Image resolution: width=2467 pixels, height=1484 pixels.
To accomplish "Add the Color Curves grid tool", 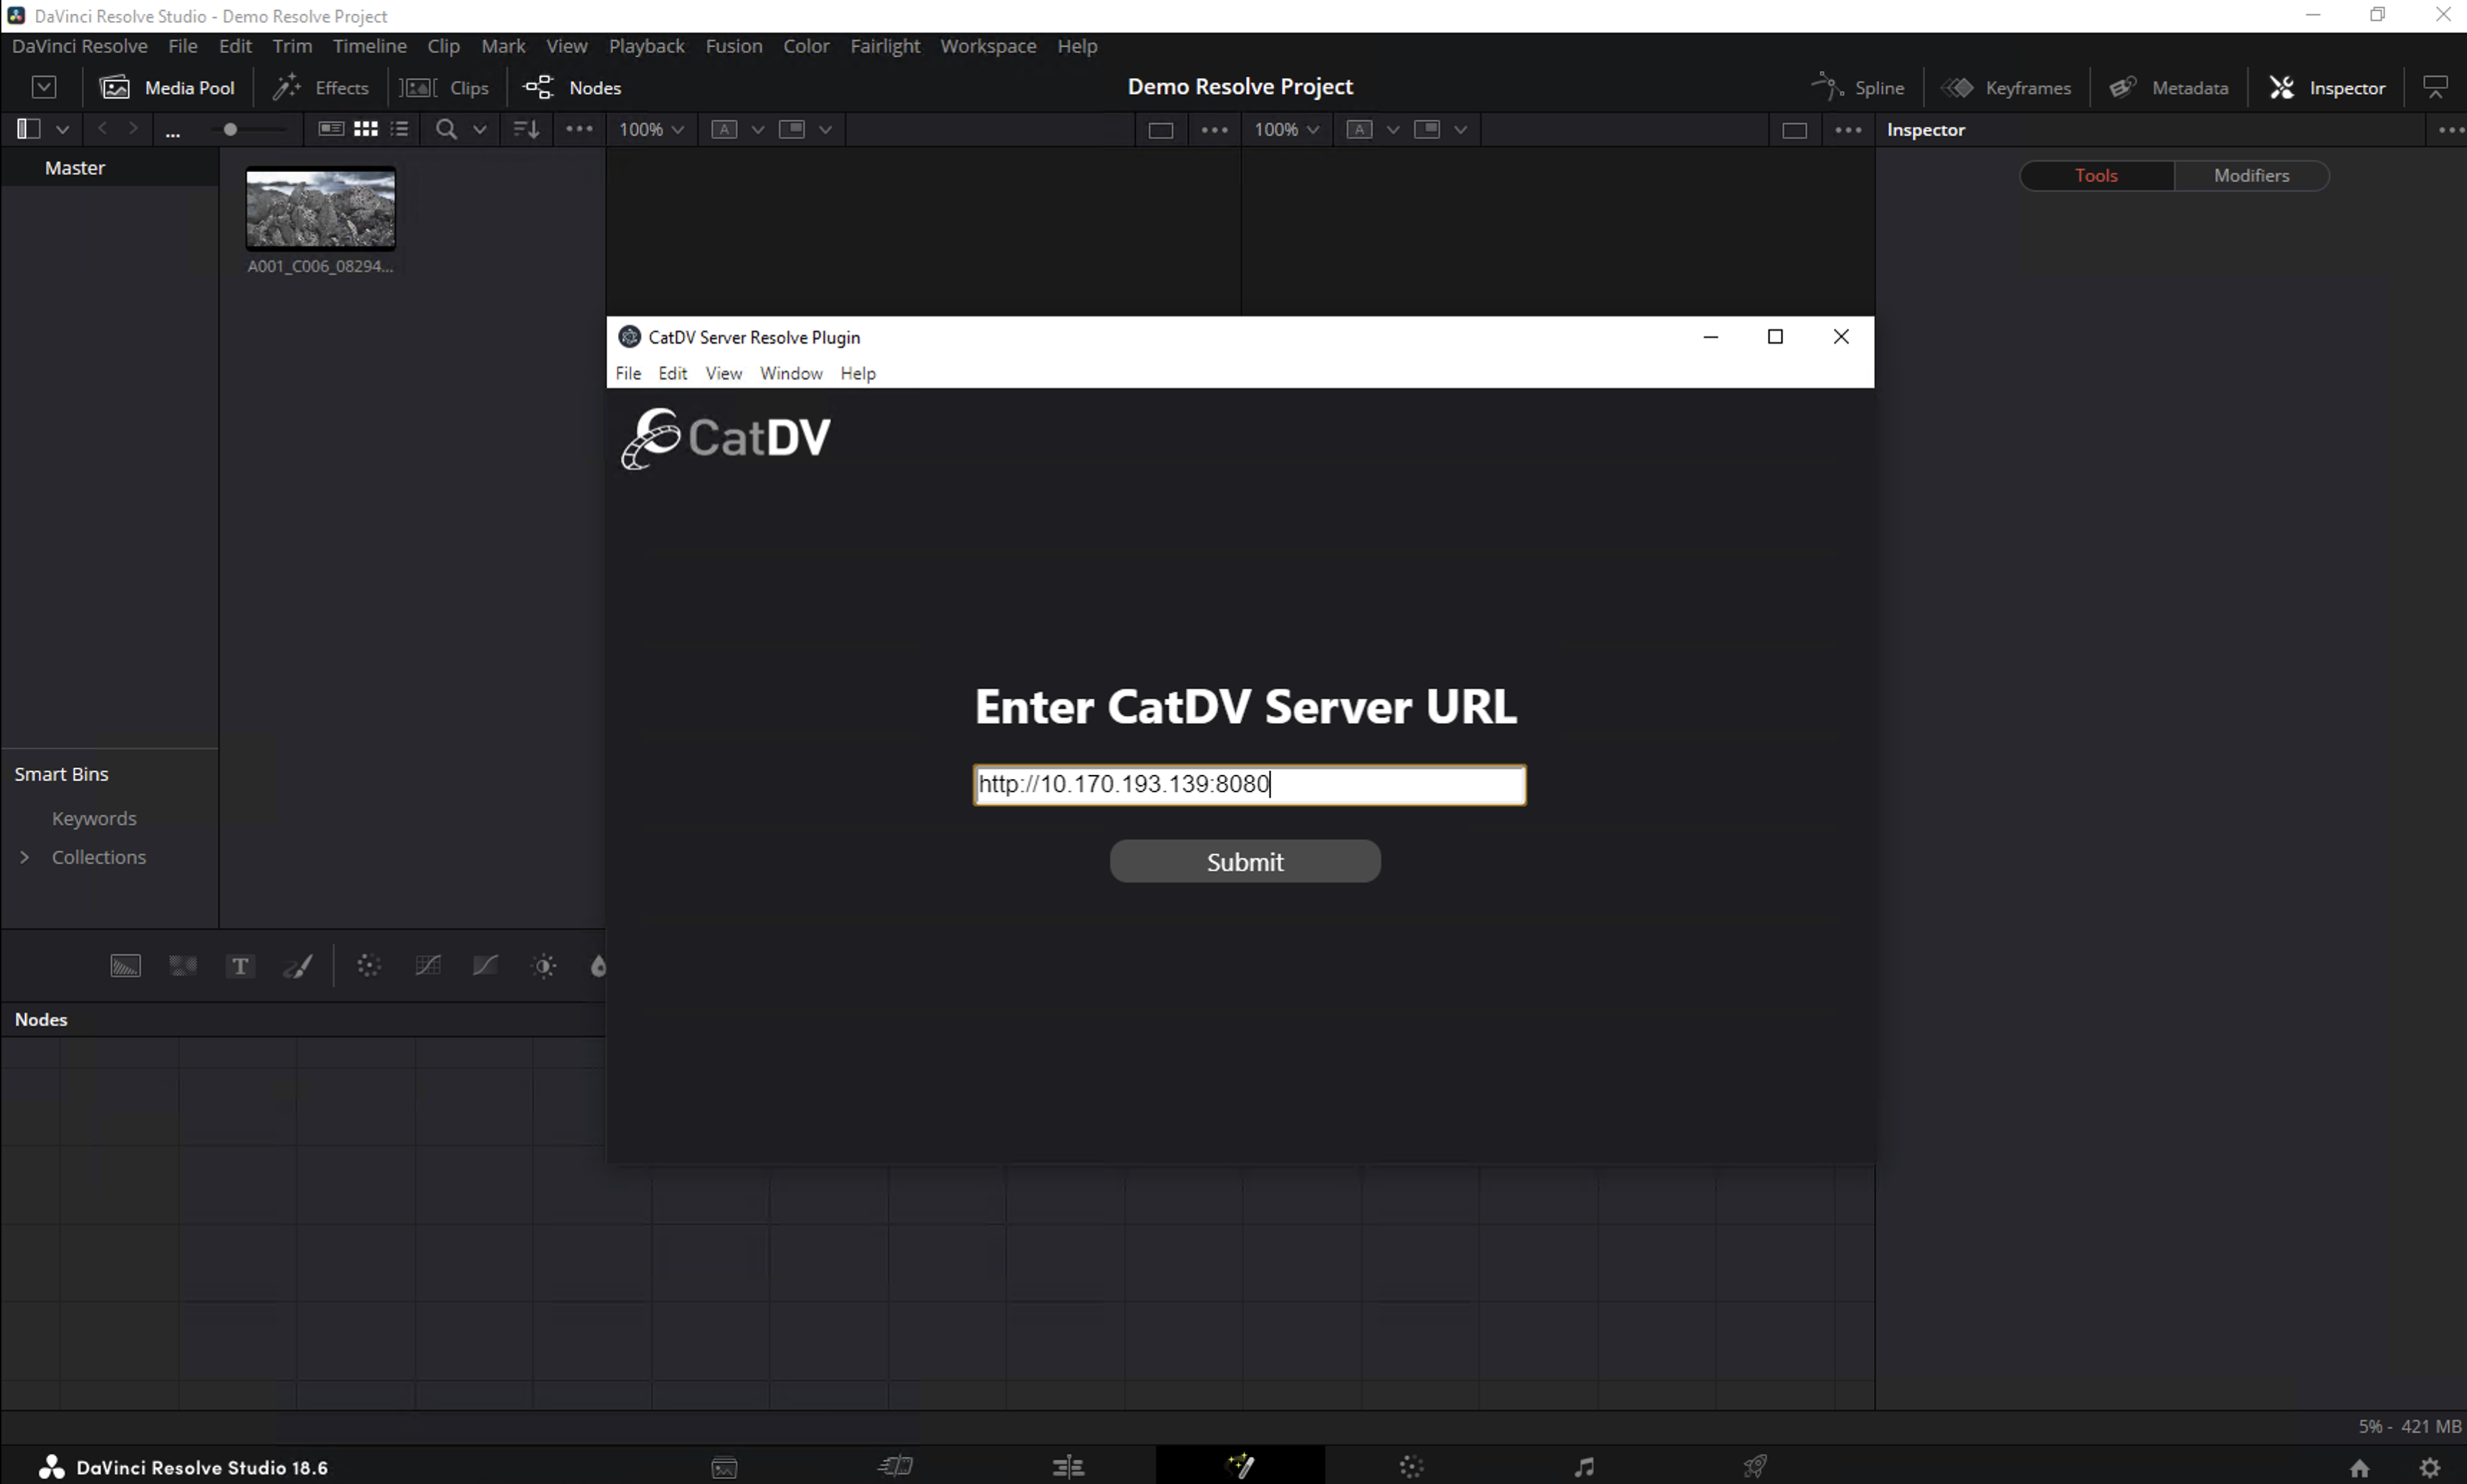I will click(x=427, y=966).
